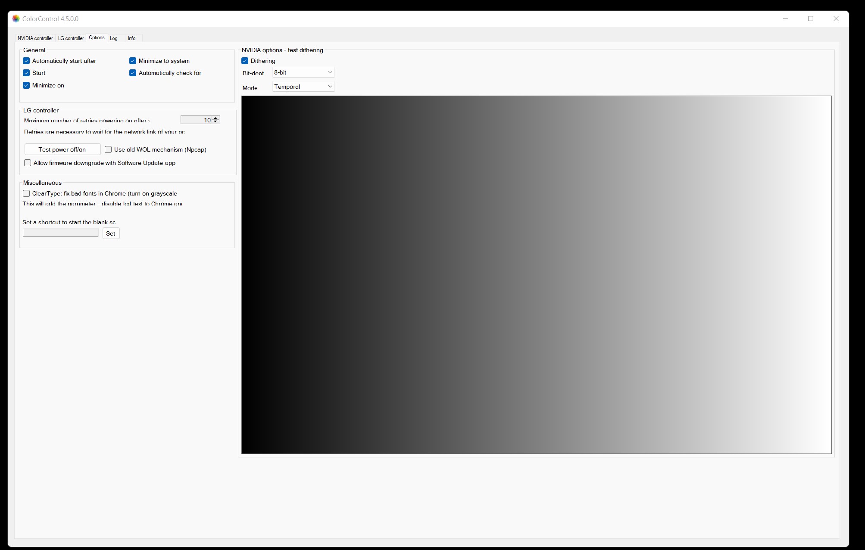Switch to NVIDIA controller tab
The height and width of the screenshot is (550, 865).
(35, 38)
